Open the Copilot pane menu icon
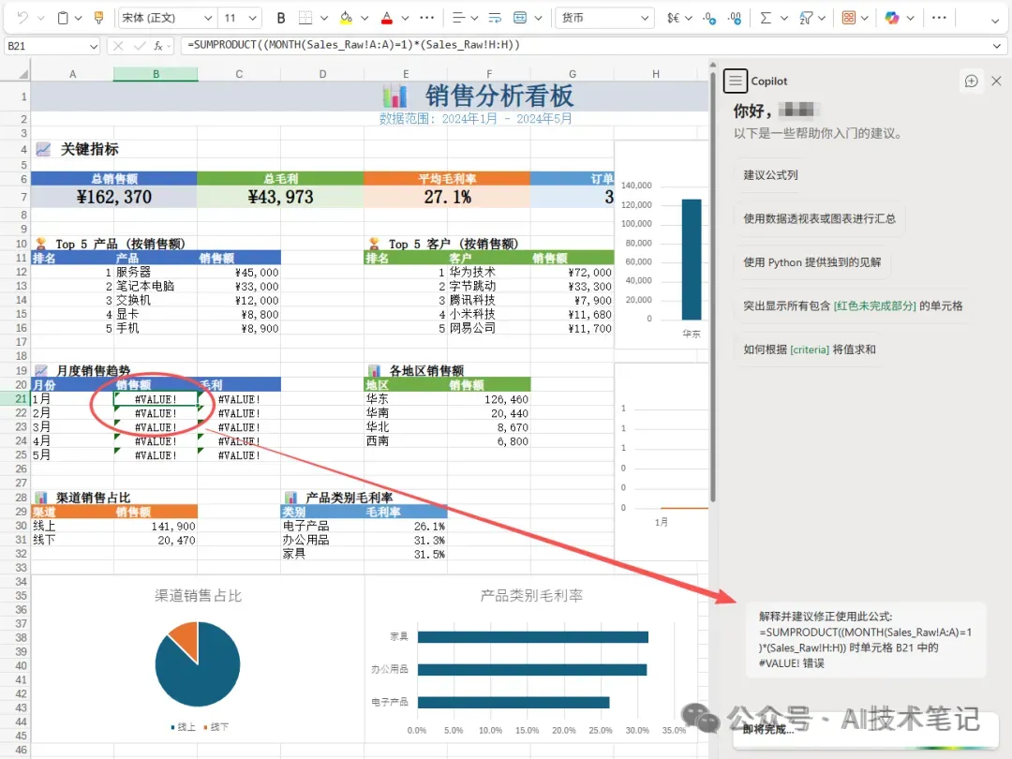This screenshot has width=1012, height=759. point(736,81)
